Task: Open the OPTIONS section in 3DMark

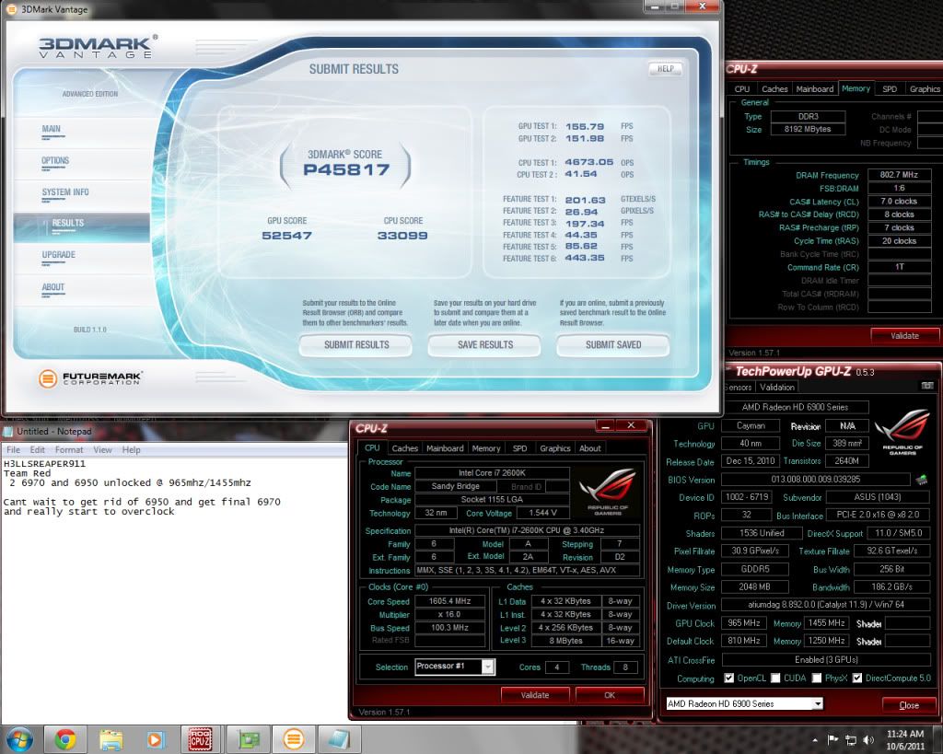Action: (x=55, y=160)
